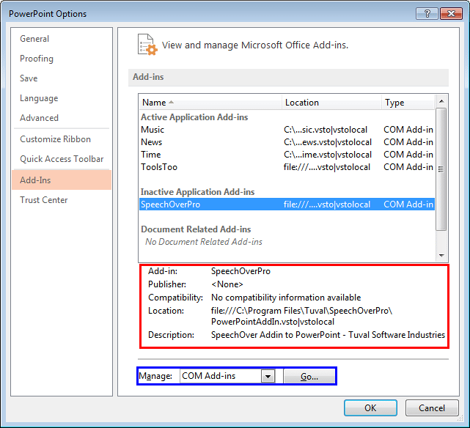This screenshot has width=470, height=428.
Task: Click the detail location path text
Action: (301, 317)
